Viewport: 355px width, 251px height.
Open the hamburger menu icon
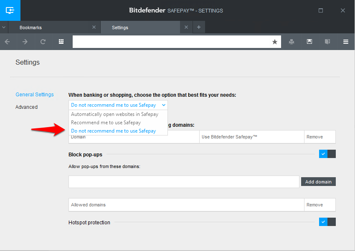[x=346, y=42]
